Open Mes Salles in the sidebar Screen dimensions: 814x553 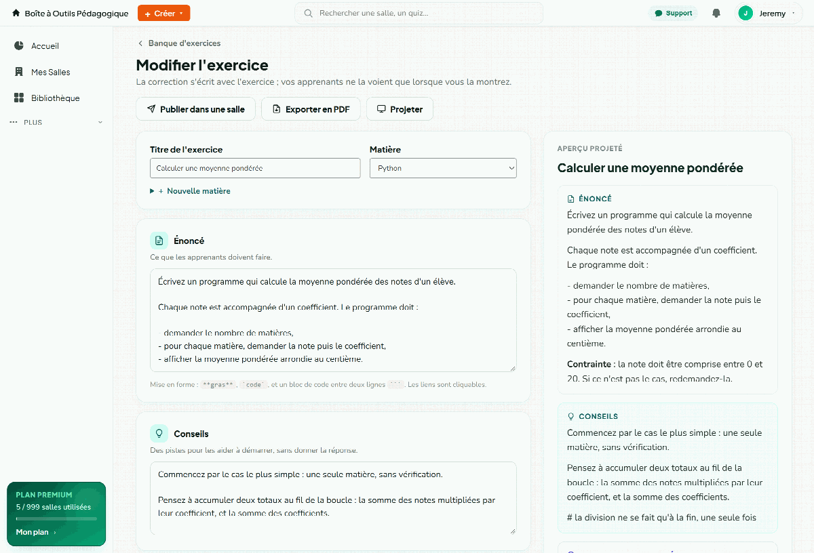click(x=56, y=72)
